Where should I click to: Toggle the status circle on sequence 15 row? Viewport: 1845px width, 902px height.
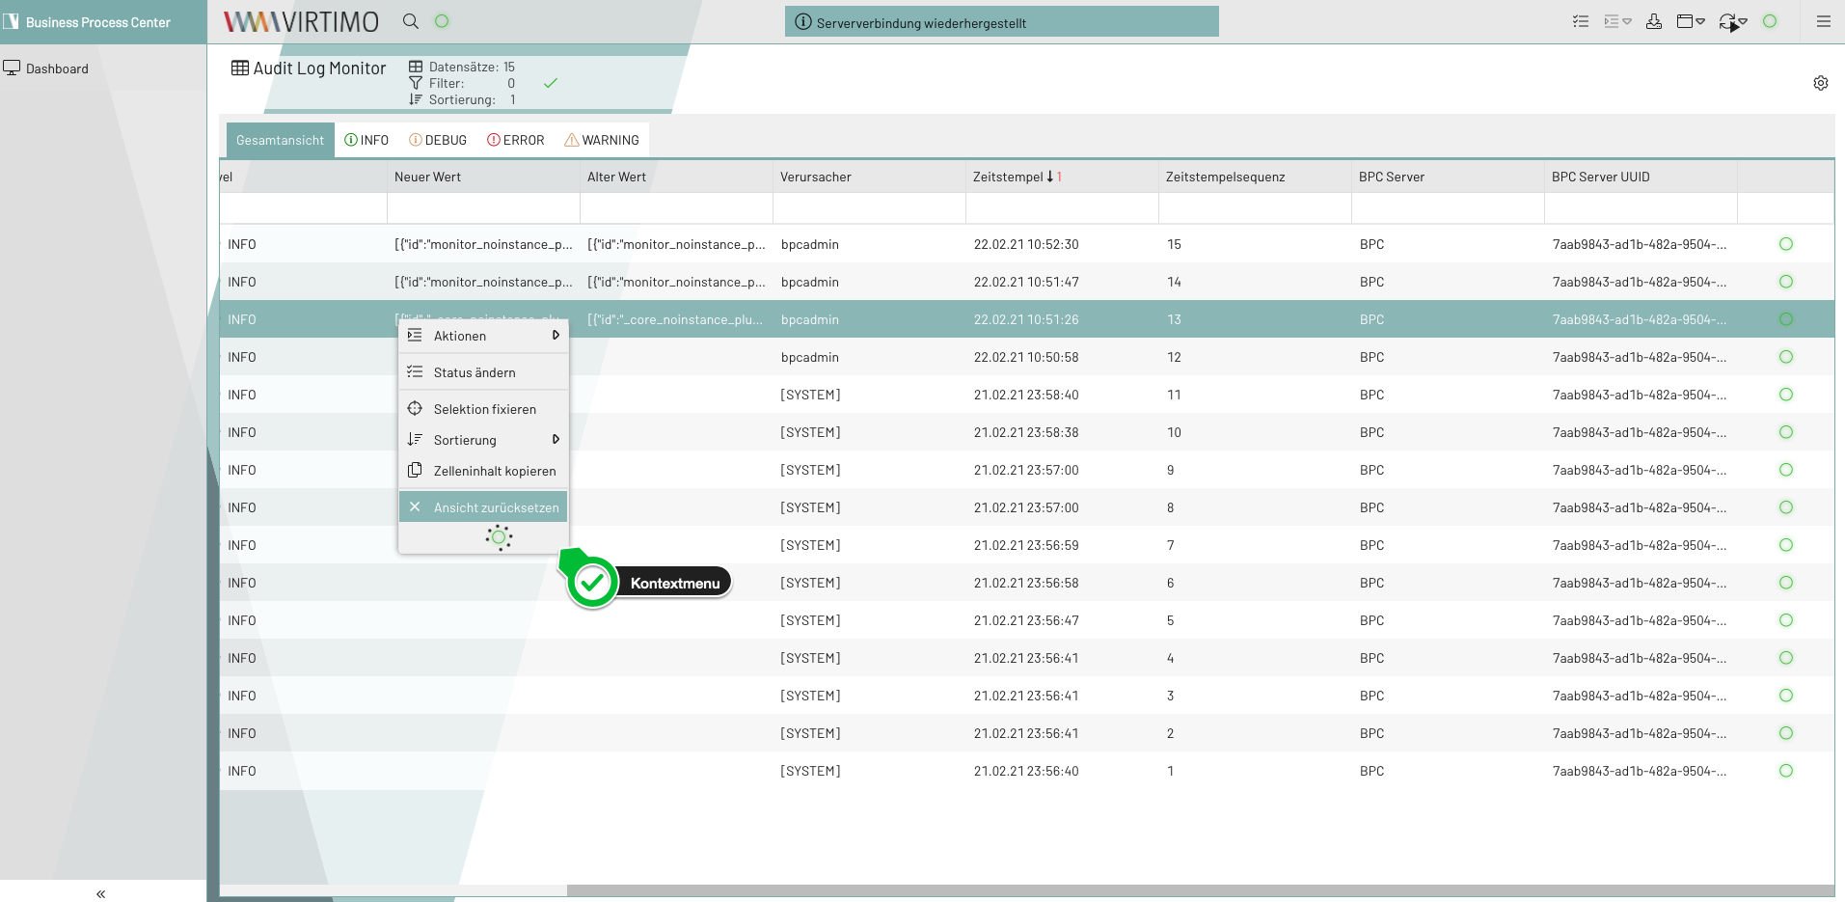click(1785, 244)
